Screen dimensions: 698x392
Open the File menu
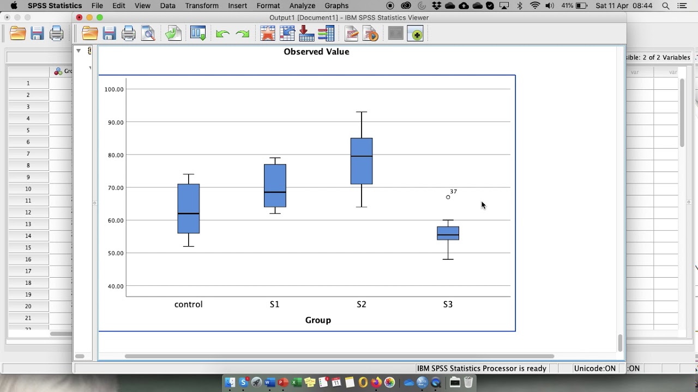[x=97, y=5]
